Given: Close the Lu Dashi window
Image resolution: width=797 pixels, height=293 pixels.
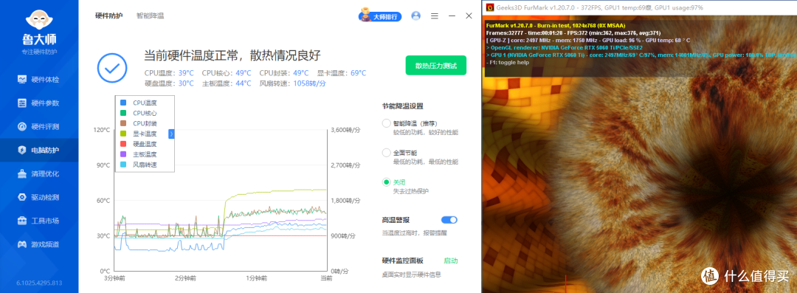Looking at the screenshot, I should [x=469, y=15].
